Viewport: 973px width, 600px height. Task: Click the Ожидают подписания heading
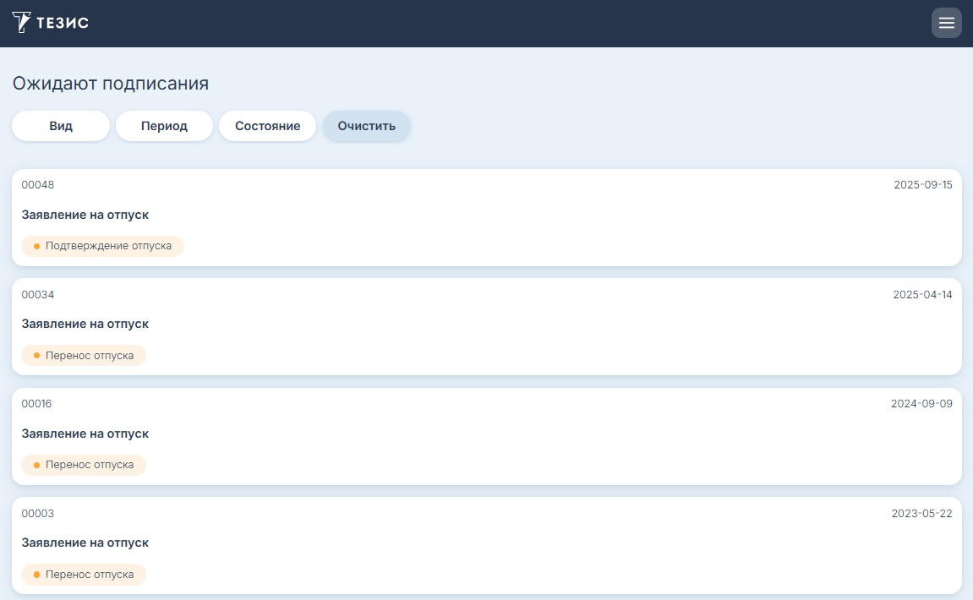[110, 84]
